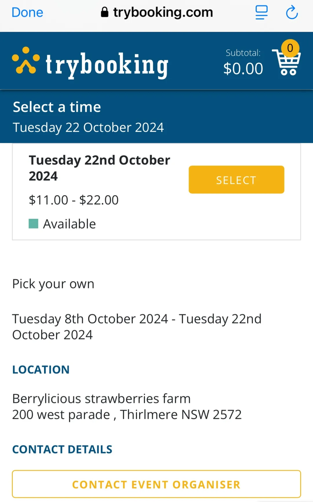Open the reader view icon
Viewport: 313px width, 502px height.
[261, 12]
